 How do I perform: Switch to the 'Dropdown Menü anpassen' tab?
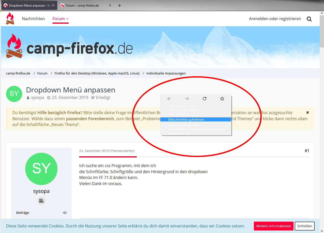[29, 5]
